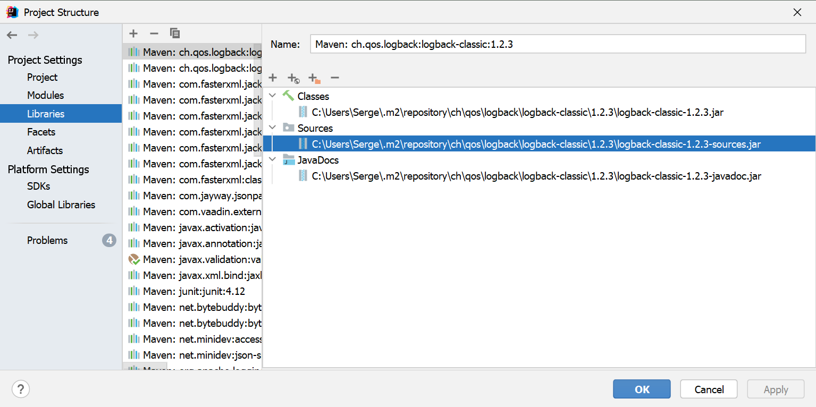Viewport: 816px width, 407px height.
Task: Click the library Name input field
Action: pos(558,44)
